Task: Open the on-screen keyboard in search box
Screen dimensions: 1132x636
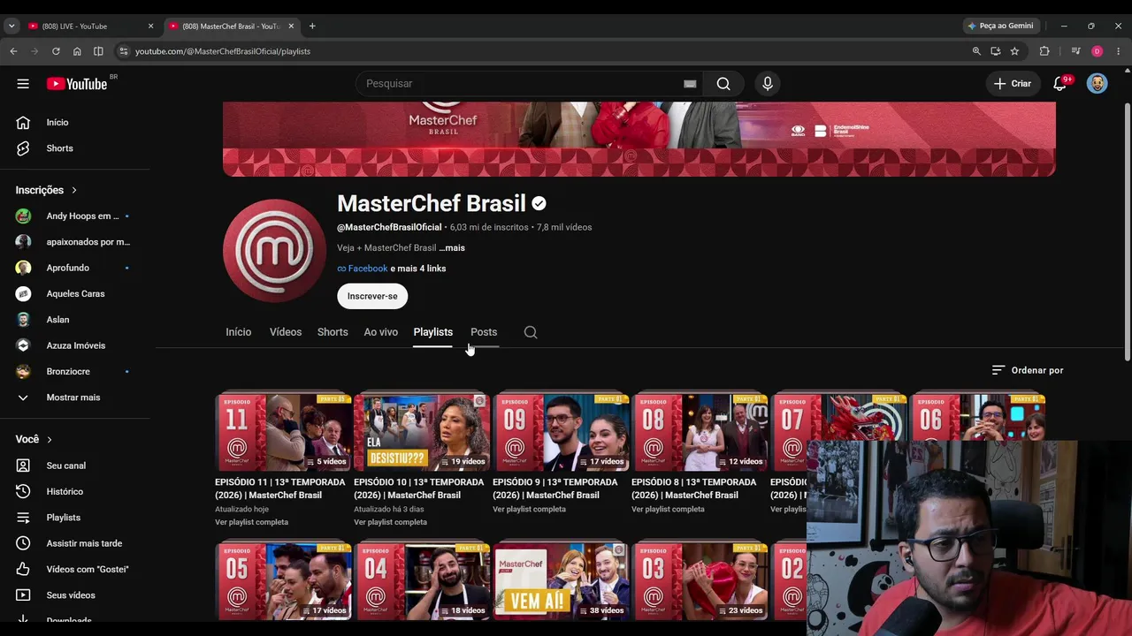Action: coord(690,84)
